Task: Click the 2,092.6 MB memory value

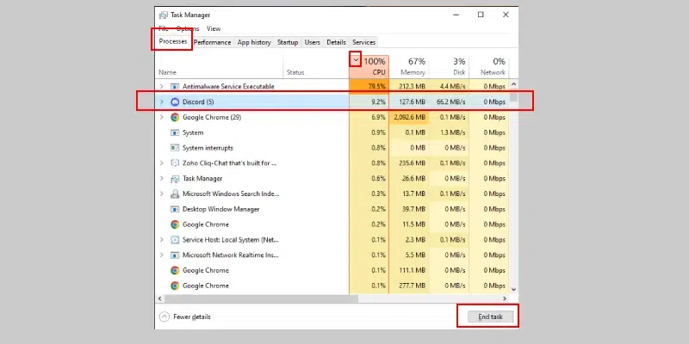Action: [410, 117]
